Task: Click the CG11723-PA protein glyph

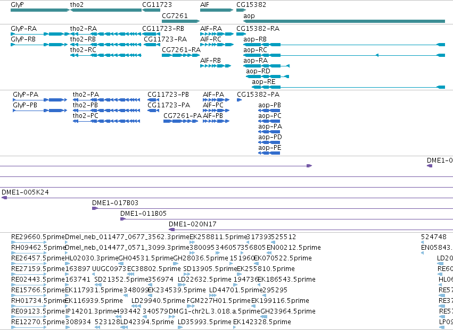Action: pyautogui.click(x=153, y=111)
